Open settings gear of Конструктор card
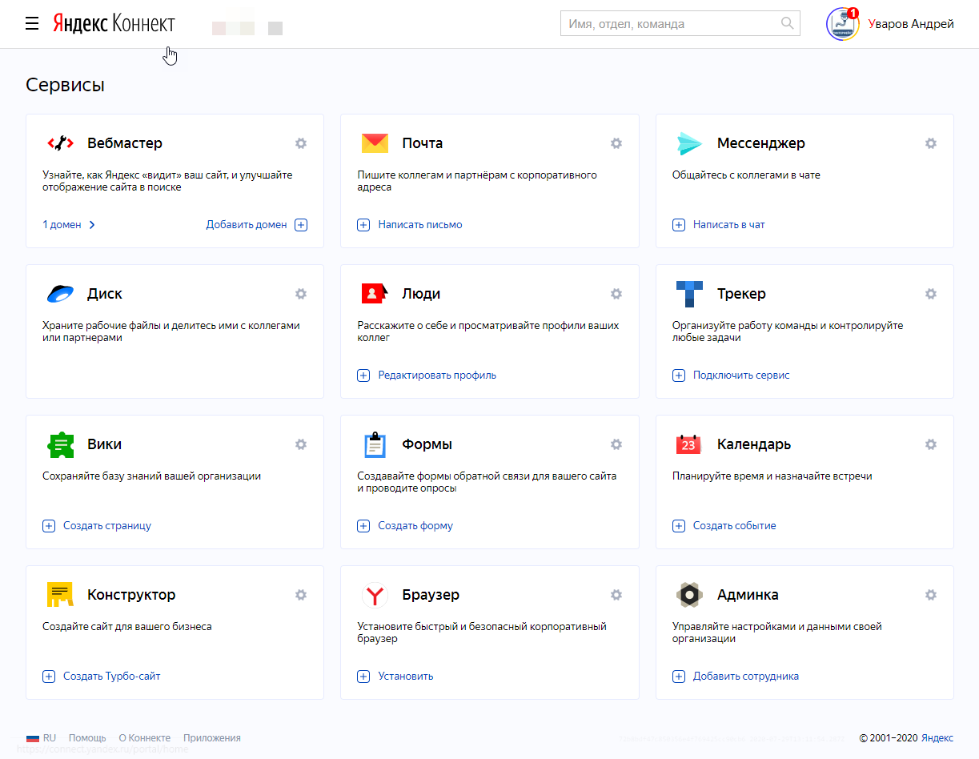 (301, 595)
